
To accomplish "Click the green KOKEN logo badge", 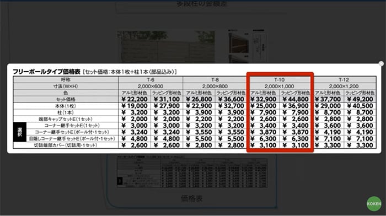I will (x=374, y=203).
